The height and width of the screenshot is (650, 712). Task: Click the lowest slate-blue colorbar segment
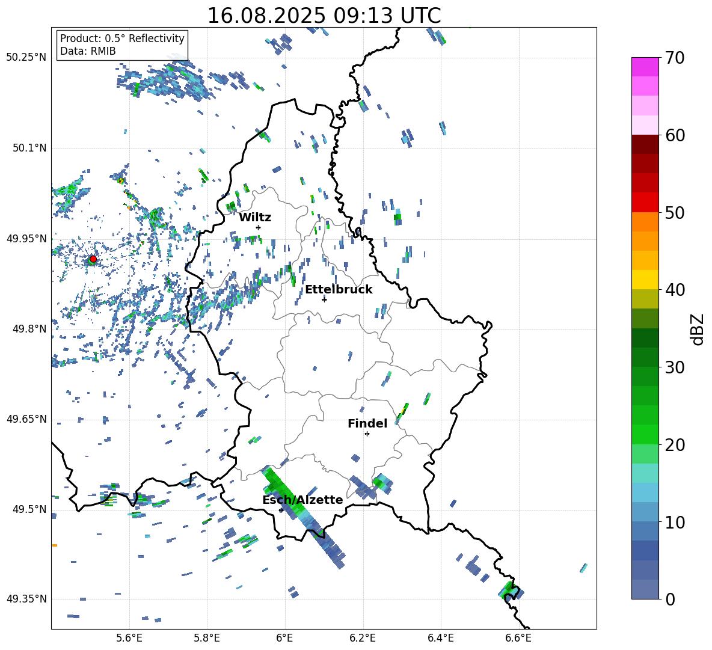[x=645, y=589]
